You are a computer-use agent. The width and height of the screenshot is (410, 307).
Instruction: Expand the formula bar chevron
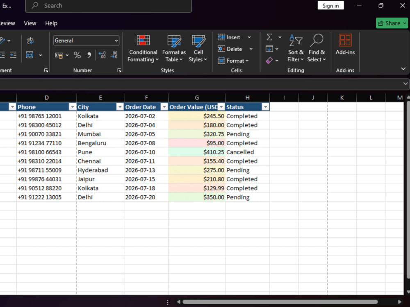click(405, 84)
